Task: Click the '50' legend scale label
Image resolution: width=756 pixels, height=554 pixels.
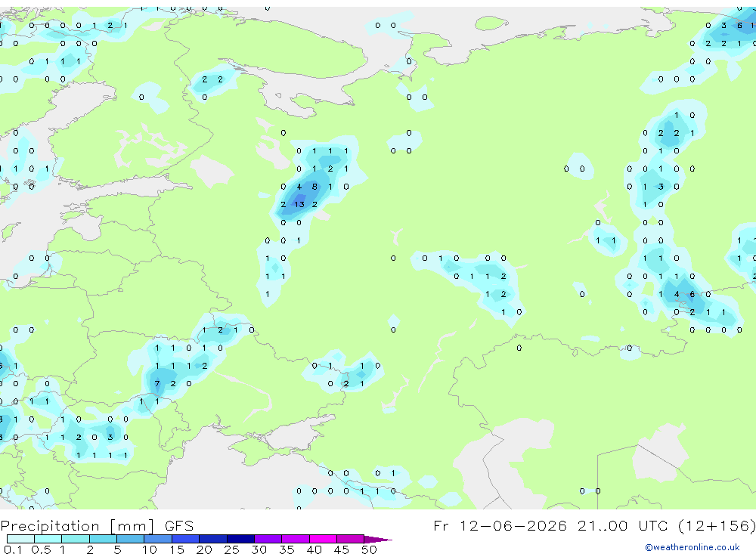Action: click(x=369, y=549)
